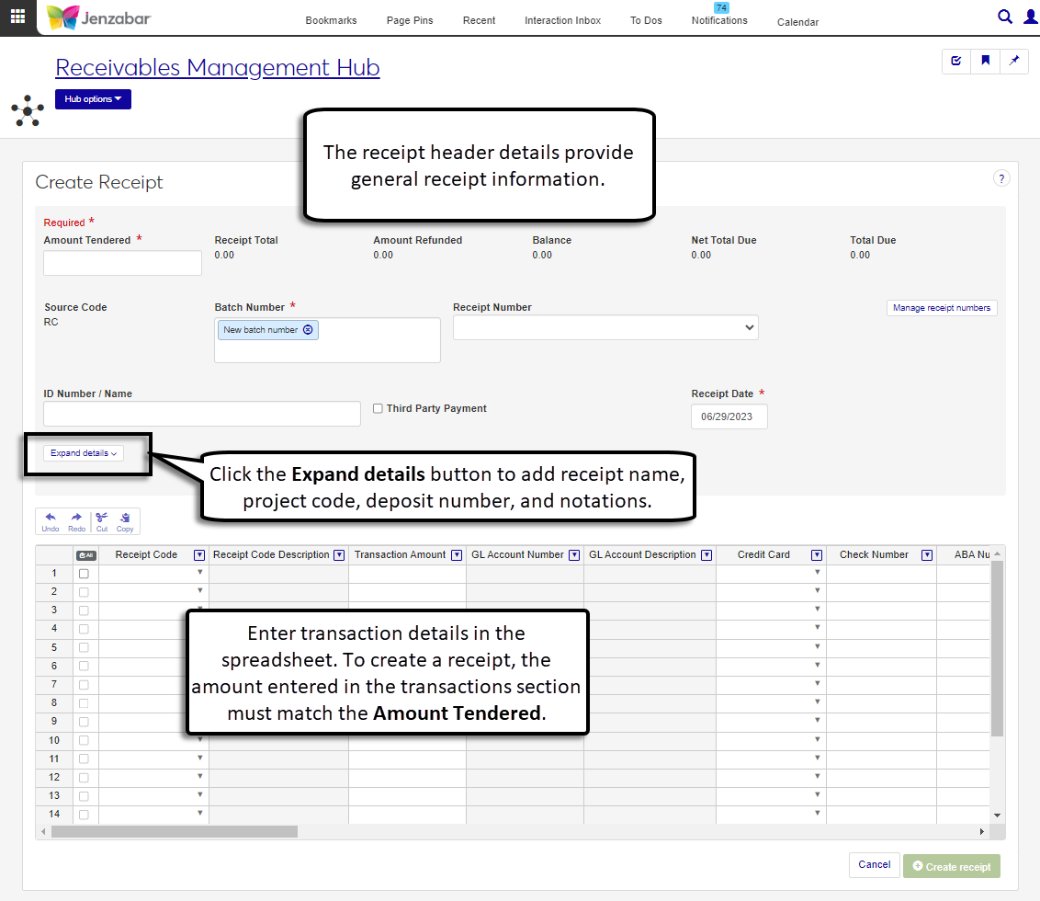Expand details section of receipt

tap(84, 453)
